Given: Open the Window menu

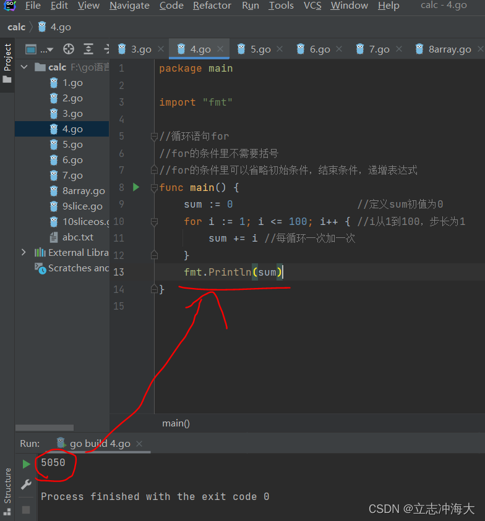Looking at the screenshot, I should tap(349, 6).
